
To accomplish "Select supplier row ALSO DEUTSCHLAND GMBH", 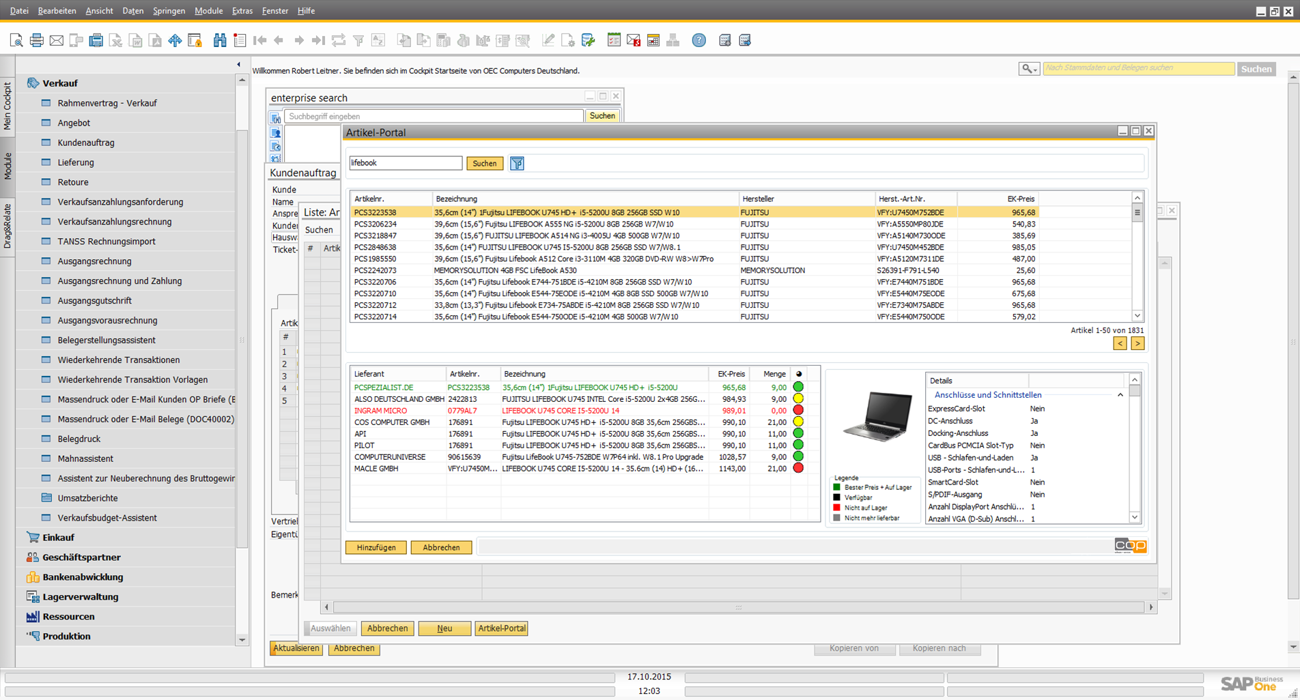I will (x=578, y=399).
